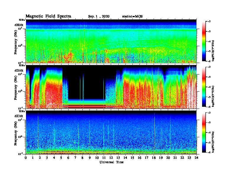234x181 pixels.
Task: Click hour "5" on the Universal Time axis
Action: click(61, 158)
